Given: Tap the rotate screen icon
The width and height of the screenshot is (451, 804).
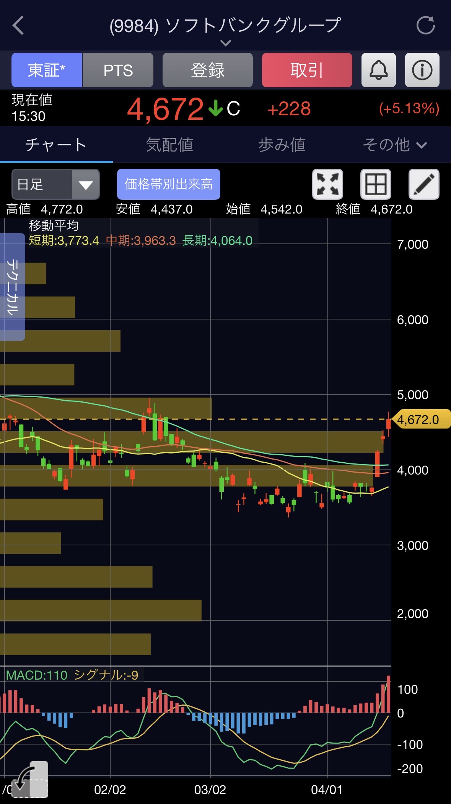Looking at the screenshot, I should (x=30, y=779).
